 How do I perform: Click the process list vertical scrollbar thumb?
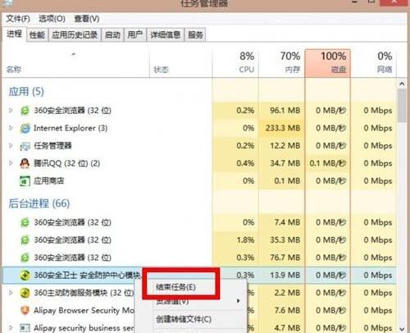click(402, 105)
